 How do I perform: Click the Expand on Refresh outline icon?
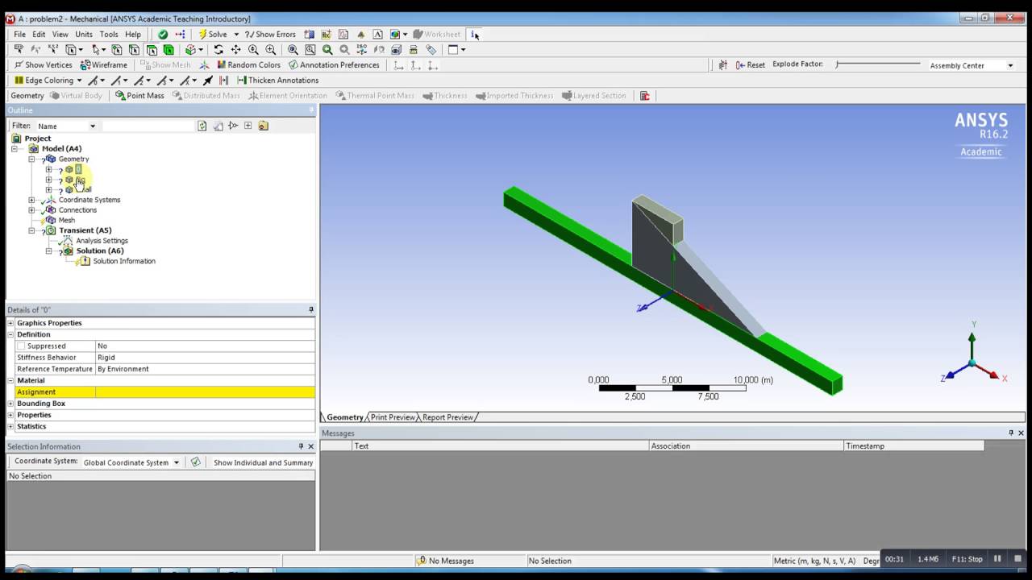[248, 126]
